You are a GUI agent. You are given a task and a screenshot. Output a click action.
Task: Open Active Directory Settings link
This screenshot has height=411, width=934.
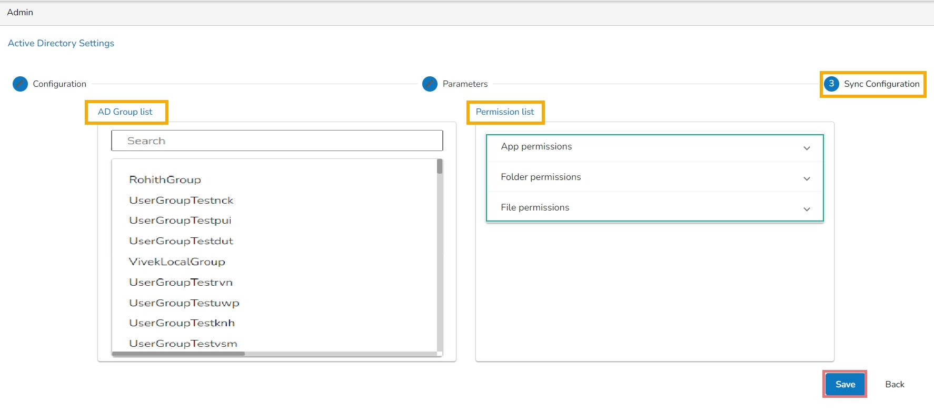[x=61, y=43]
